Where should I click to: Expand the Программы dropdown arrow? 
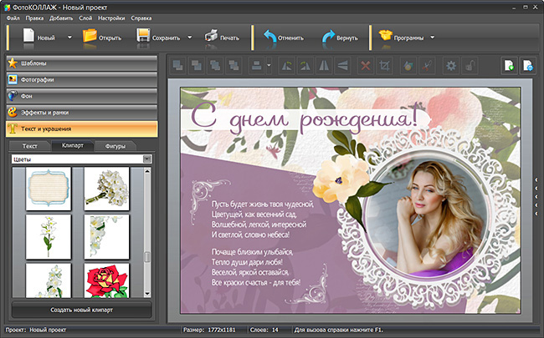[433, 38]
